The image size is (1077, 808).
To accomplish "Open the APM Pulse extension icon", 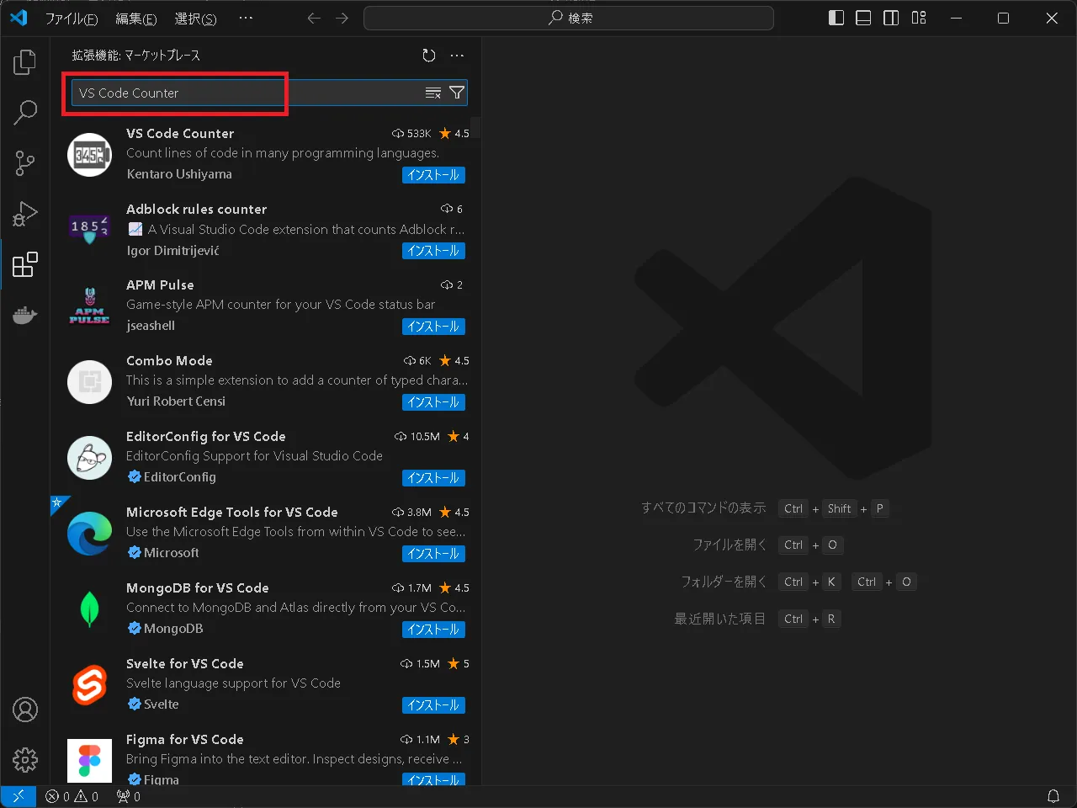I will point(89,306).
